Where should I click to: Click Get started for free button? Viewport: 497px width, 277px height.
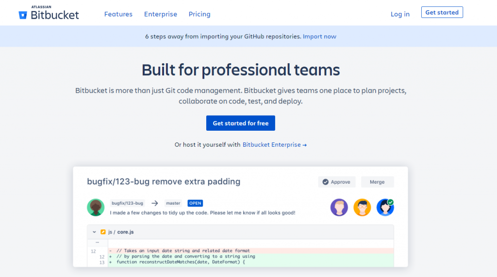click(x=241, y=123)
